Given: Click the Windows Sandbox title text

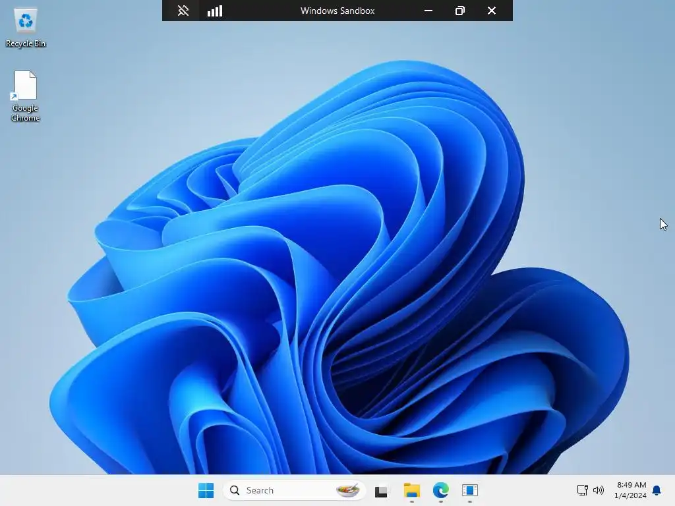Looking at the screenshot, I should [337, 11].
